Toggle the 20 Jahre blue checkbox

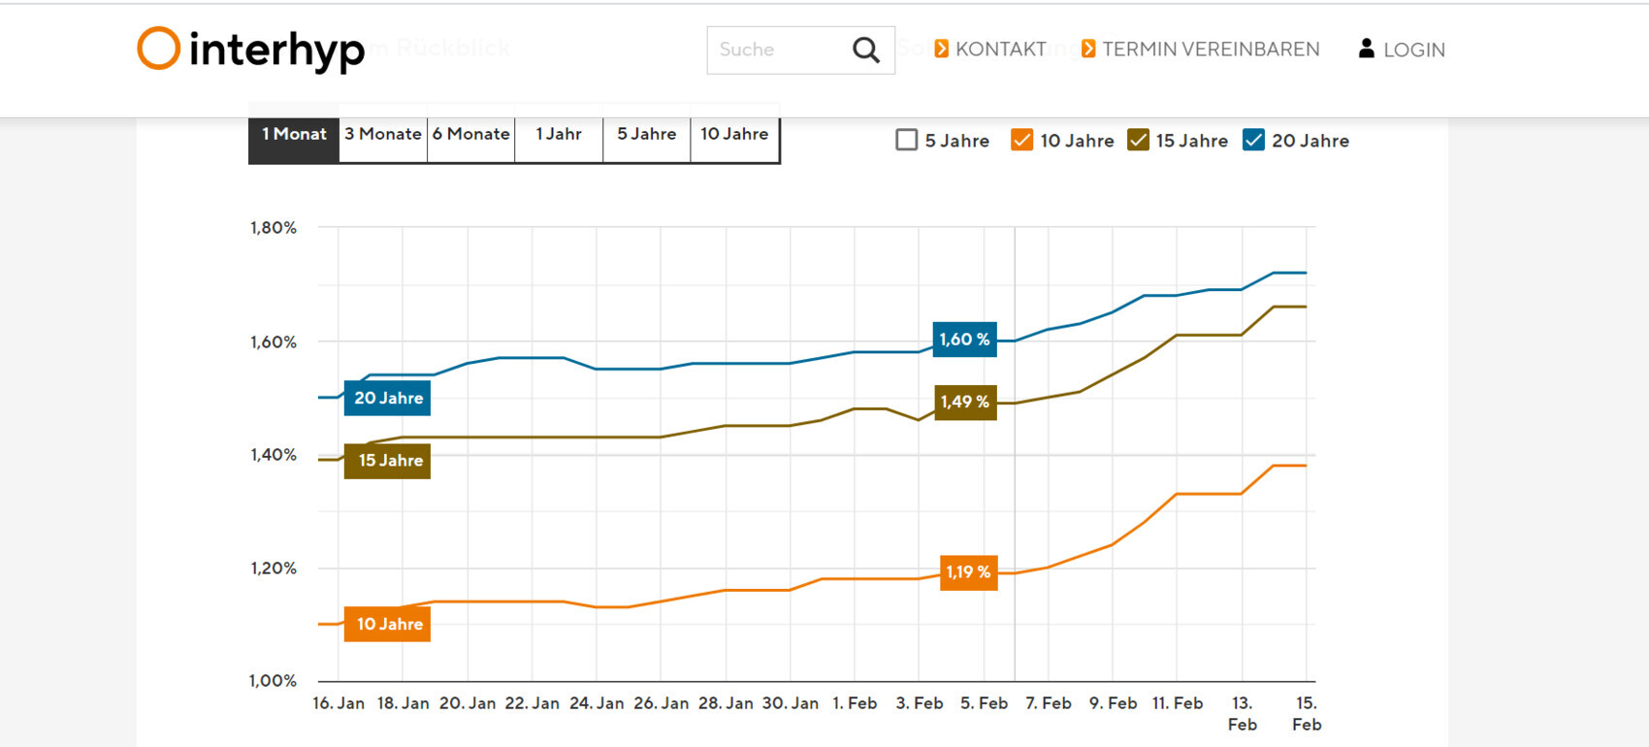coord(1253,140)
